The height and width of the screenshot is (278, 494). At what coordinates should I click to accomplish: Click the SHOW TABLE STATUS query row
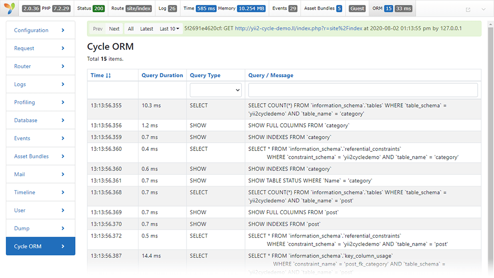[x=284, y=181]
